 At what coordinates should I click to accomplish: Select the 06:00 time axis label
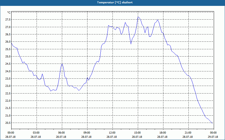61,133
